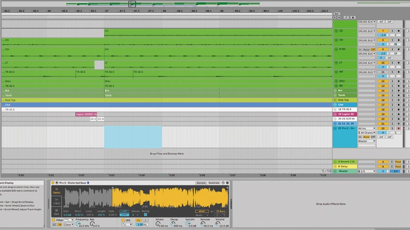Click the Tamb track circle icon
410x230 pixels.
pyautogui.click(x=335, y=95)
